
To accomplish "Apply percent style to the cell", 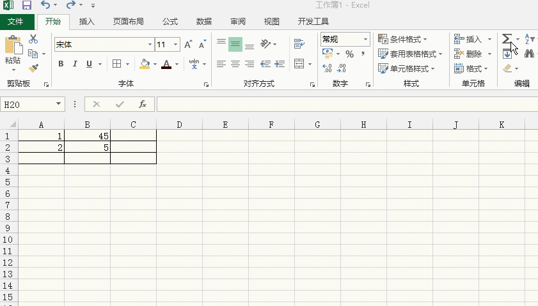I will click(349, 54).
